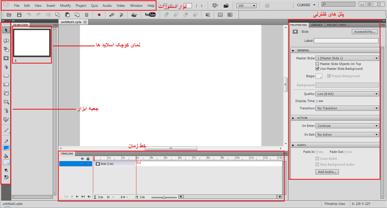Collapse the ACTION section

293,118
